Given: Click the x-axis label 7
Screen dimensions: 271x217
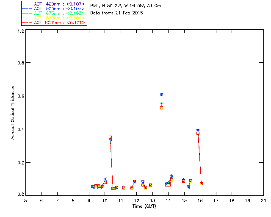Looking at the screenshot, I should point(57,200).
